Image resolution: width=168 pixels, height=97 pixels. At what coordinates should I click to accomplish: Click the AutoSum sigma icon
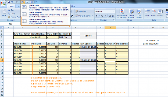[x=167, y=10]
